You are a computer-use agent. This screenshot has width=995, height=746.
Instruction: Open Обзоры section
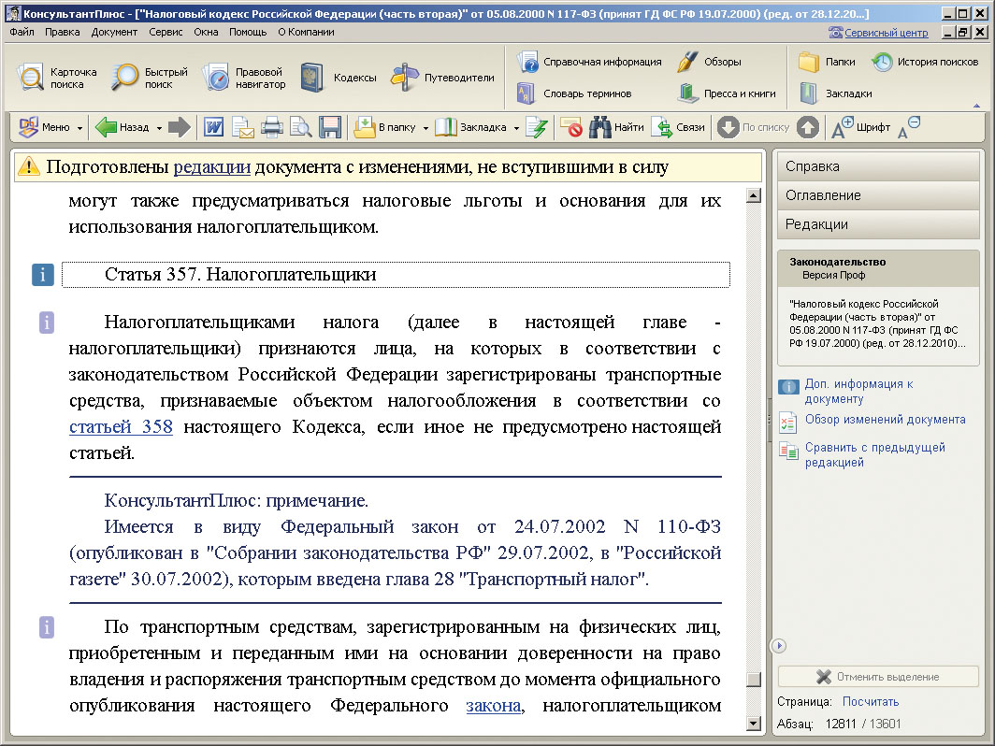[709, 62]
